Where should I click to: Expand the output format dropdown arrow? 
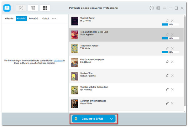112,119
